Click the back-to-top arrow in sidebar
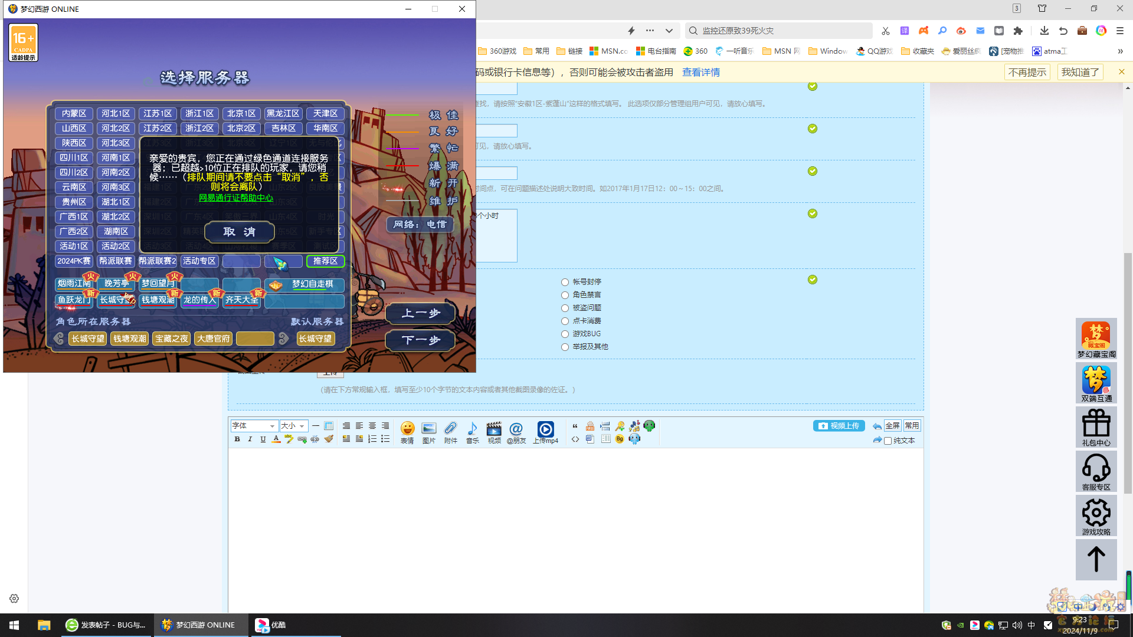 (x=1096, y=559)
